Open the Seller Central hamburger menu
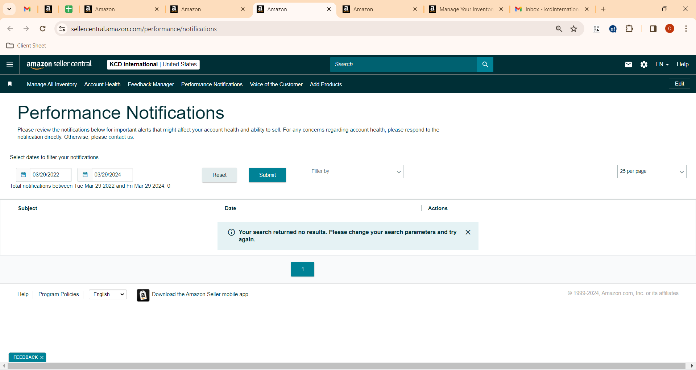696x370 pixels. (x=10, y=65)
